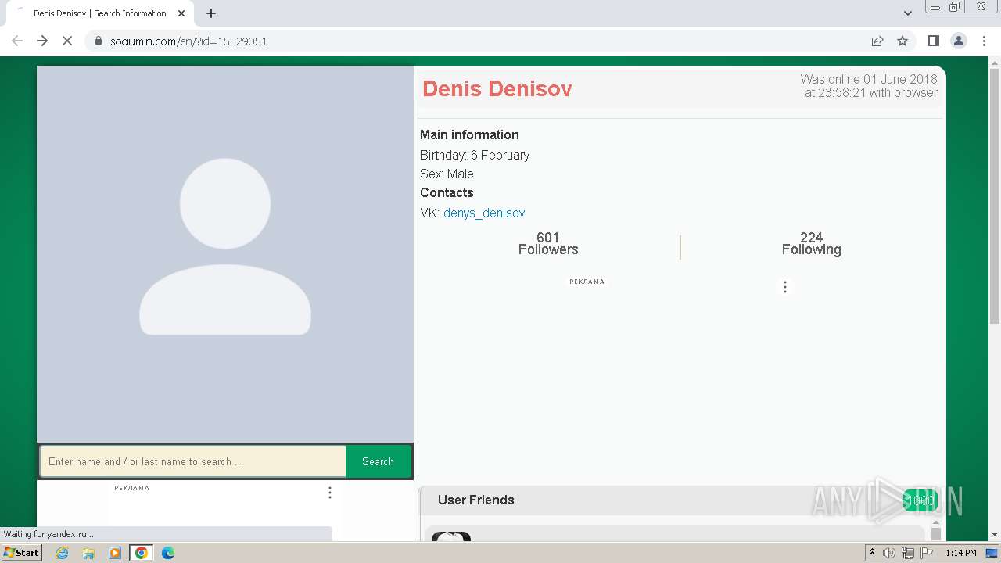Open the Windows Start menu
Viewport: 1001px width, 563px height.
[22, 553]
